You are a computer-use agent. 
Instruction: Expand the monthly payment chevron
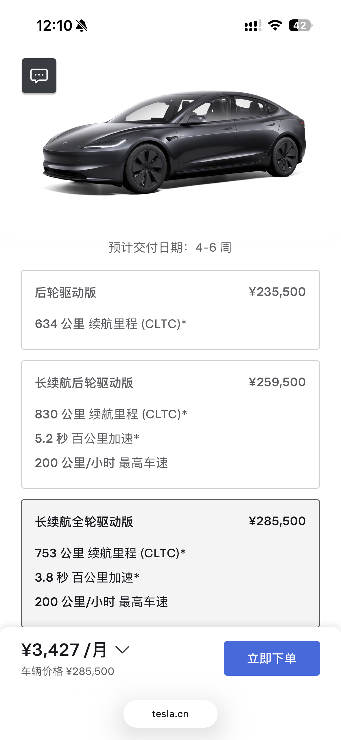[x=122, y=650]
